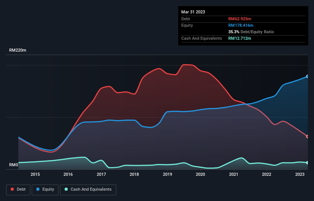Click the 2018 x-axis label
This screenshot has width=314, height=201.
134,174
